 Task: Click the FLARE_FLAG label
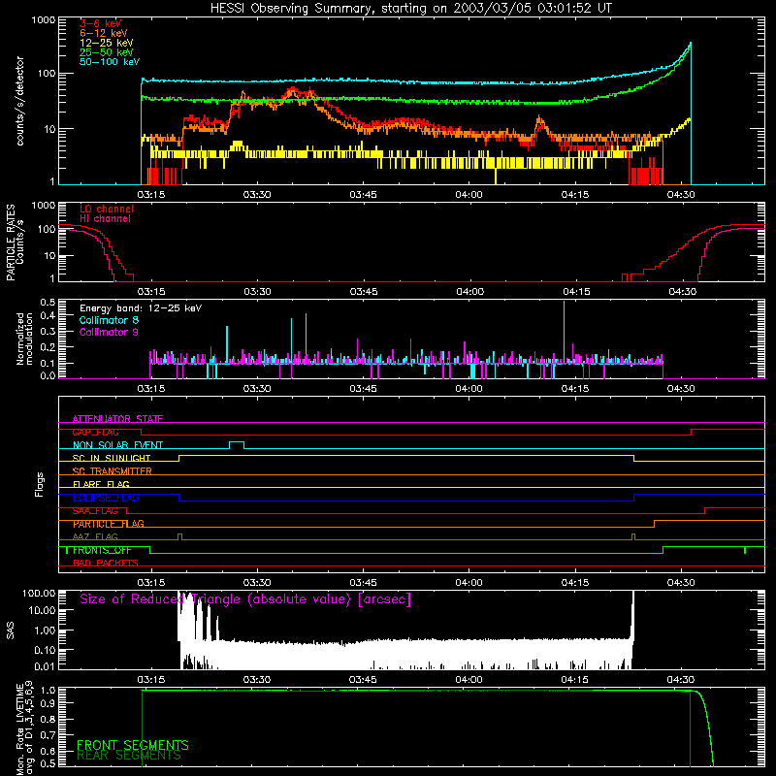[101, 484]
